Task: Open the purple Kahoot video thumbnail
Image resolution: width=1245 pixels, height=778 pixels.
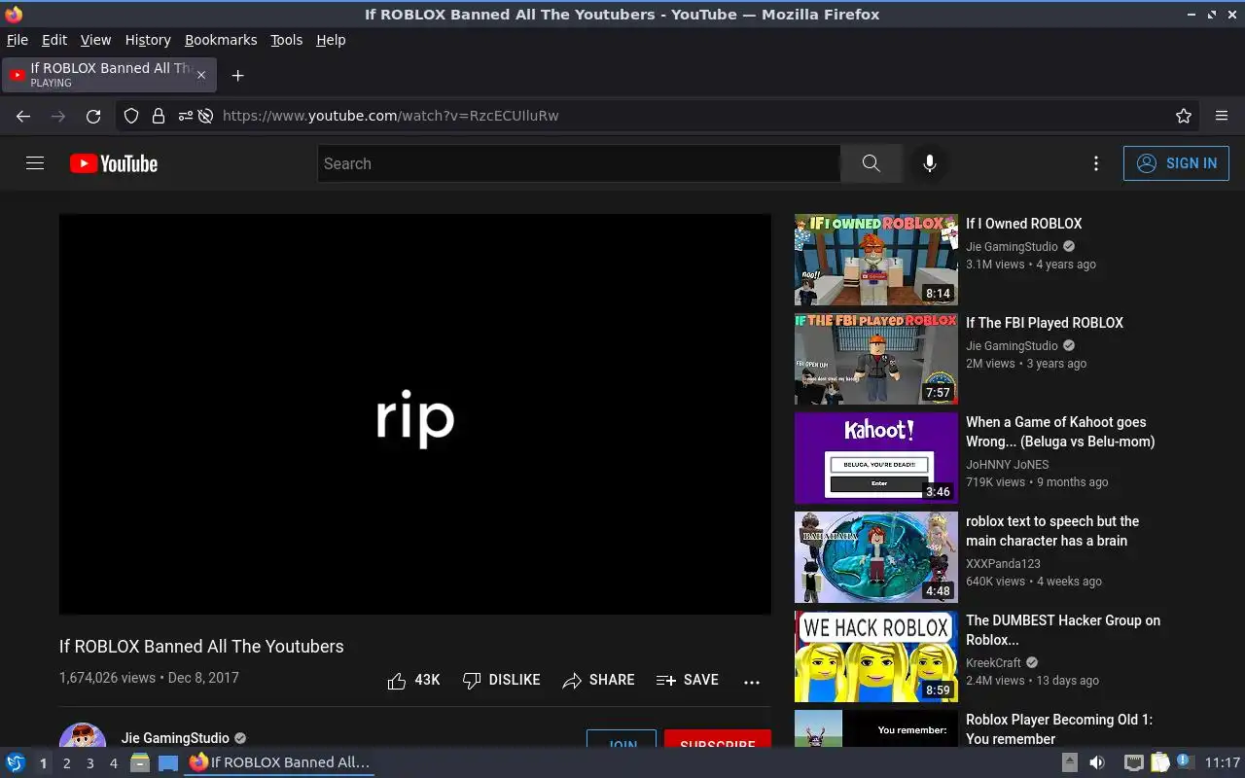Action: (x=876, y=458)
